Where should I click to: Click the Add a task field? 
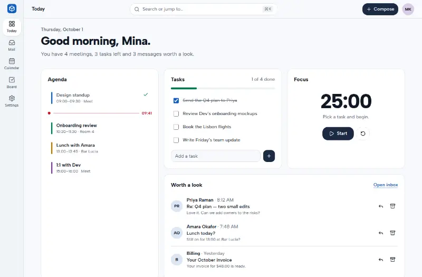[x=216, y=156]
